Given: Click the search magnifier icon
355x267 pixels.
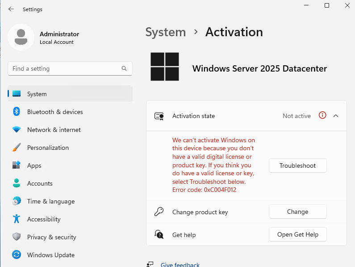Looking at the screenshot, I should click(x=124, y=68).
